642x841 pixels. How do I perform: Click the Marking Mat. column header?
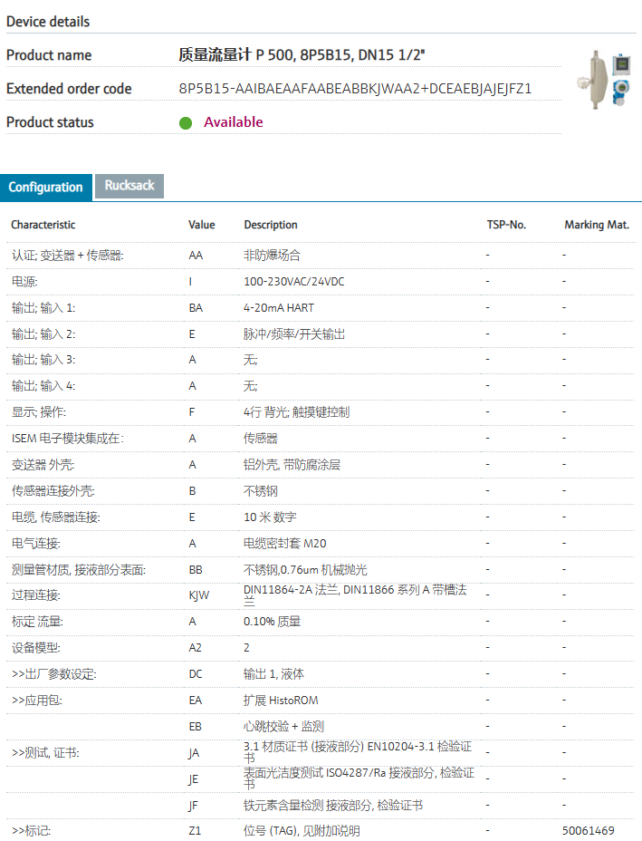click(x=596, y=225)
